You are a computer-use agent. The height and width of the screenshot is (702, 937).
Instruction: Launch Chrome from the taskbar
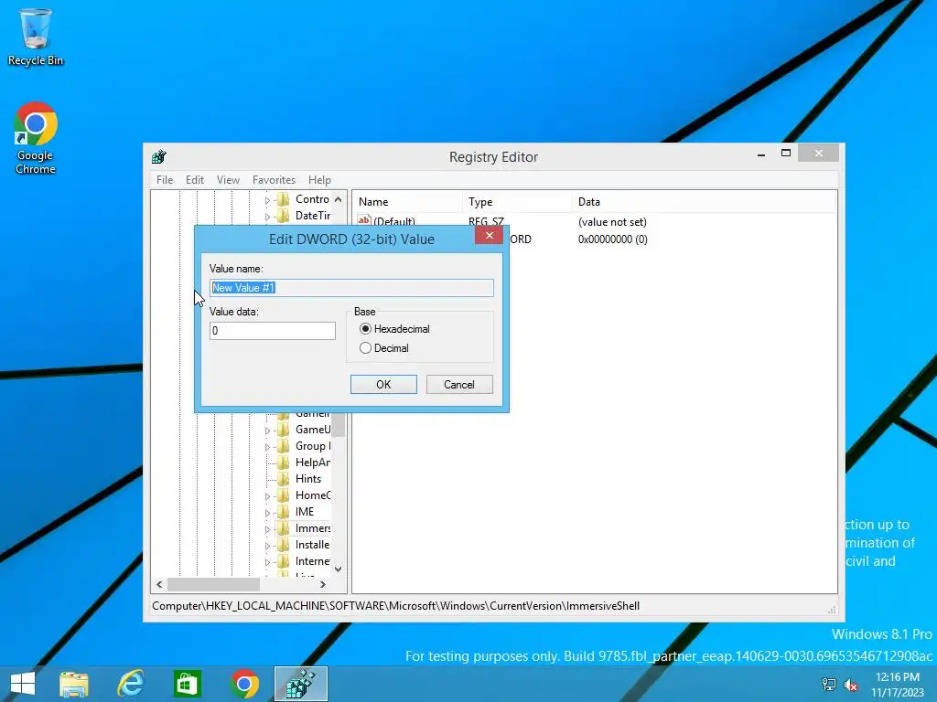[244, 684]
